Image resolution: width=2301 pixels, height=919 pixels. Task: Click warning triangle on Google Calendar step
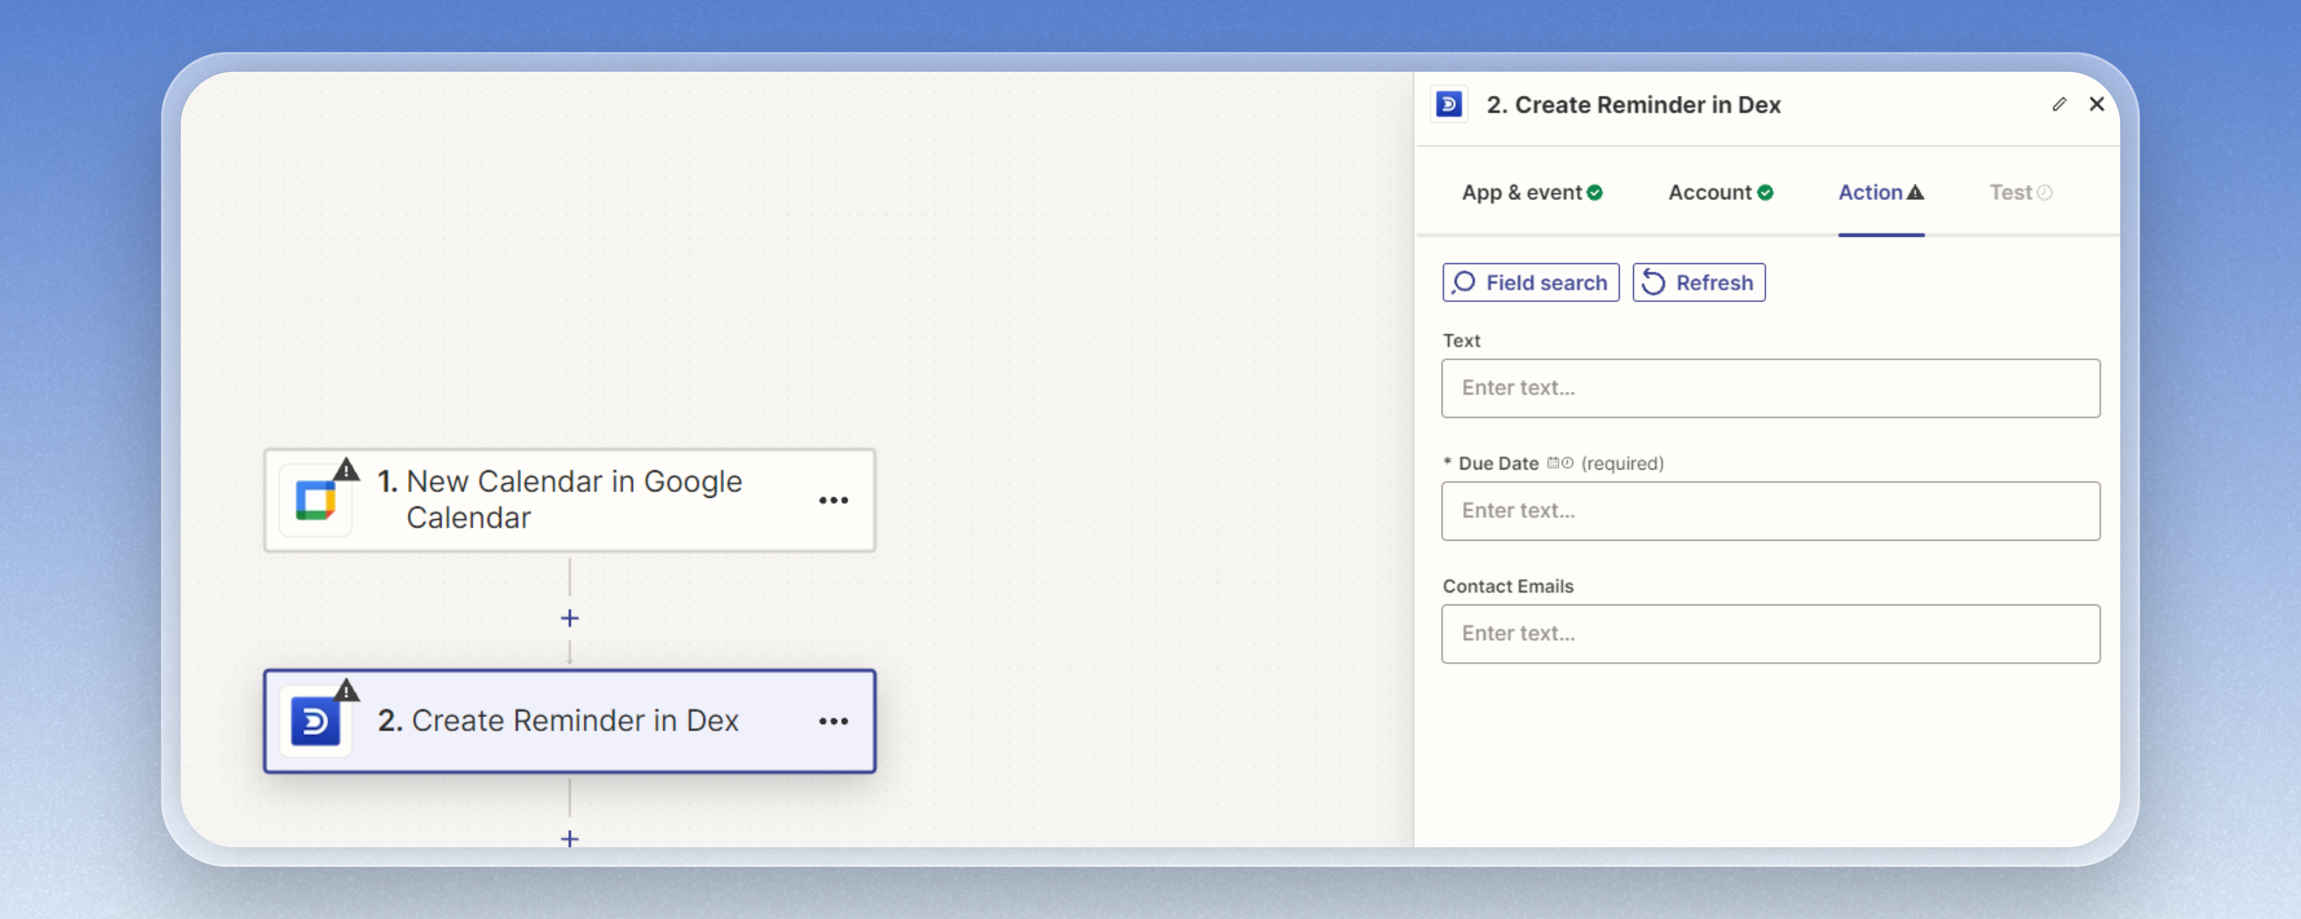[x=347, y=469]
